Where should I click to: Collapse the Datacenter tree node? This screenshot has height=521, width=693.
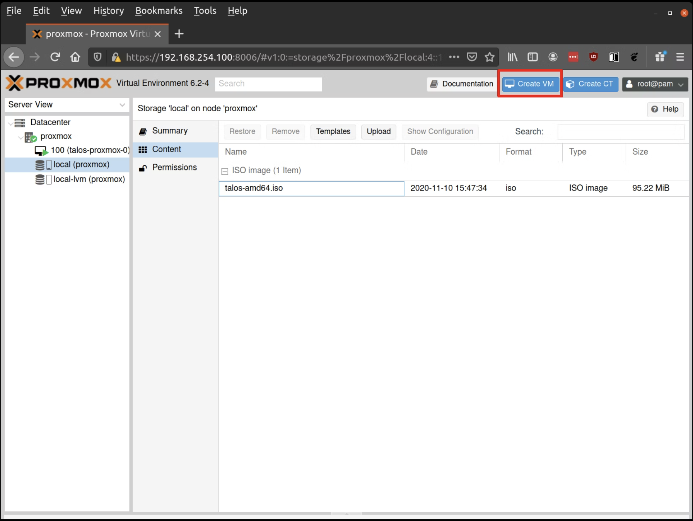pos(10,123)
